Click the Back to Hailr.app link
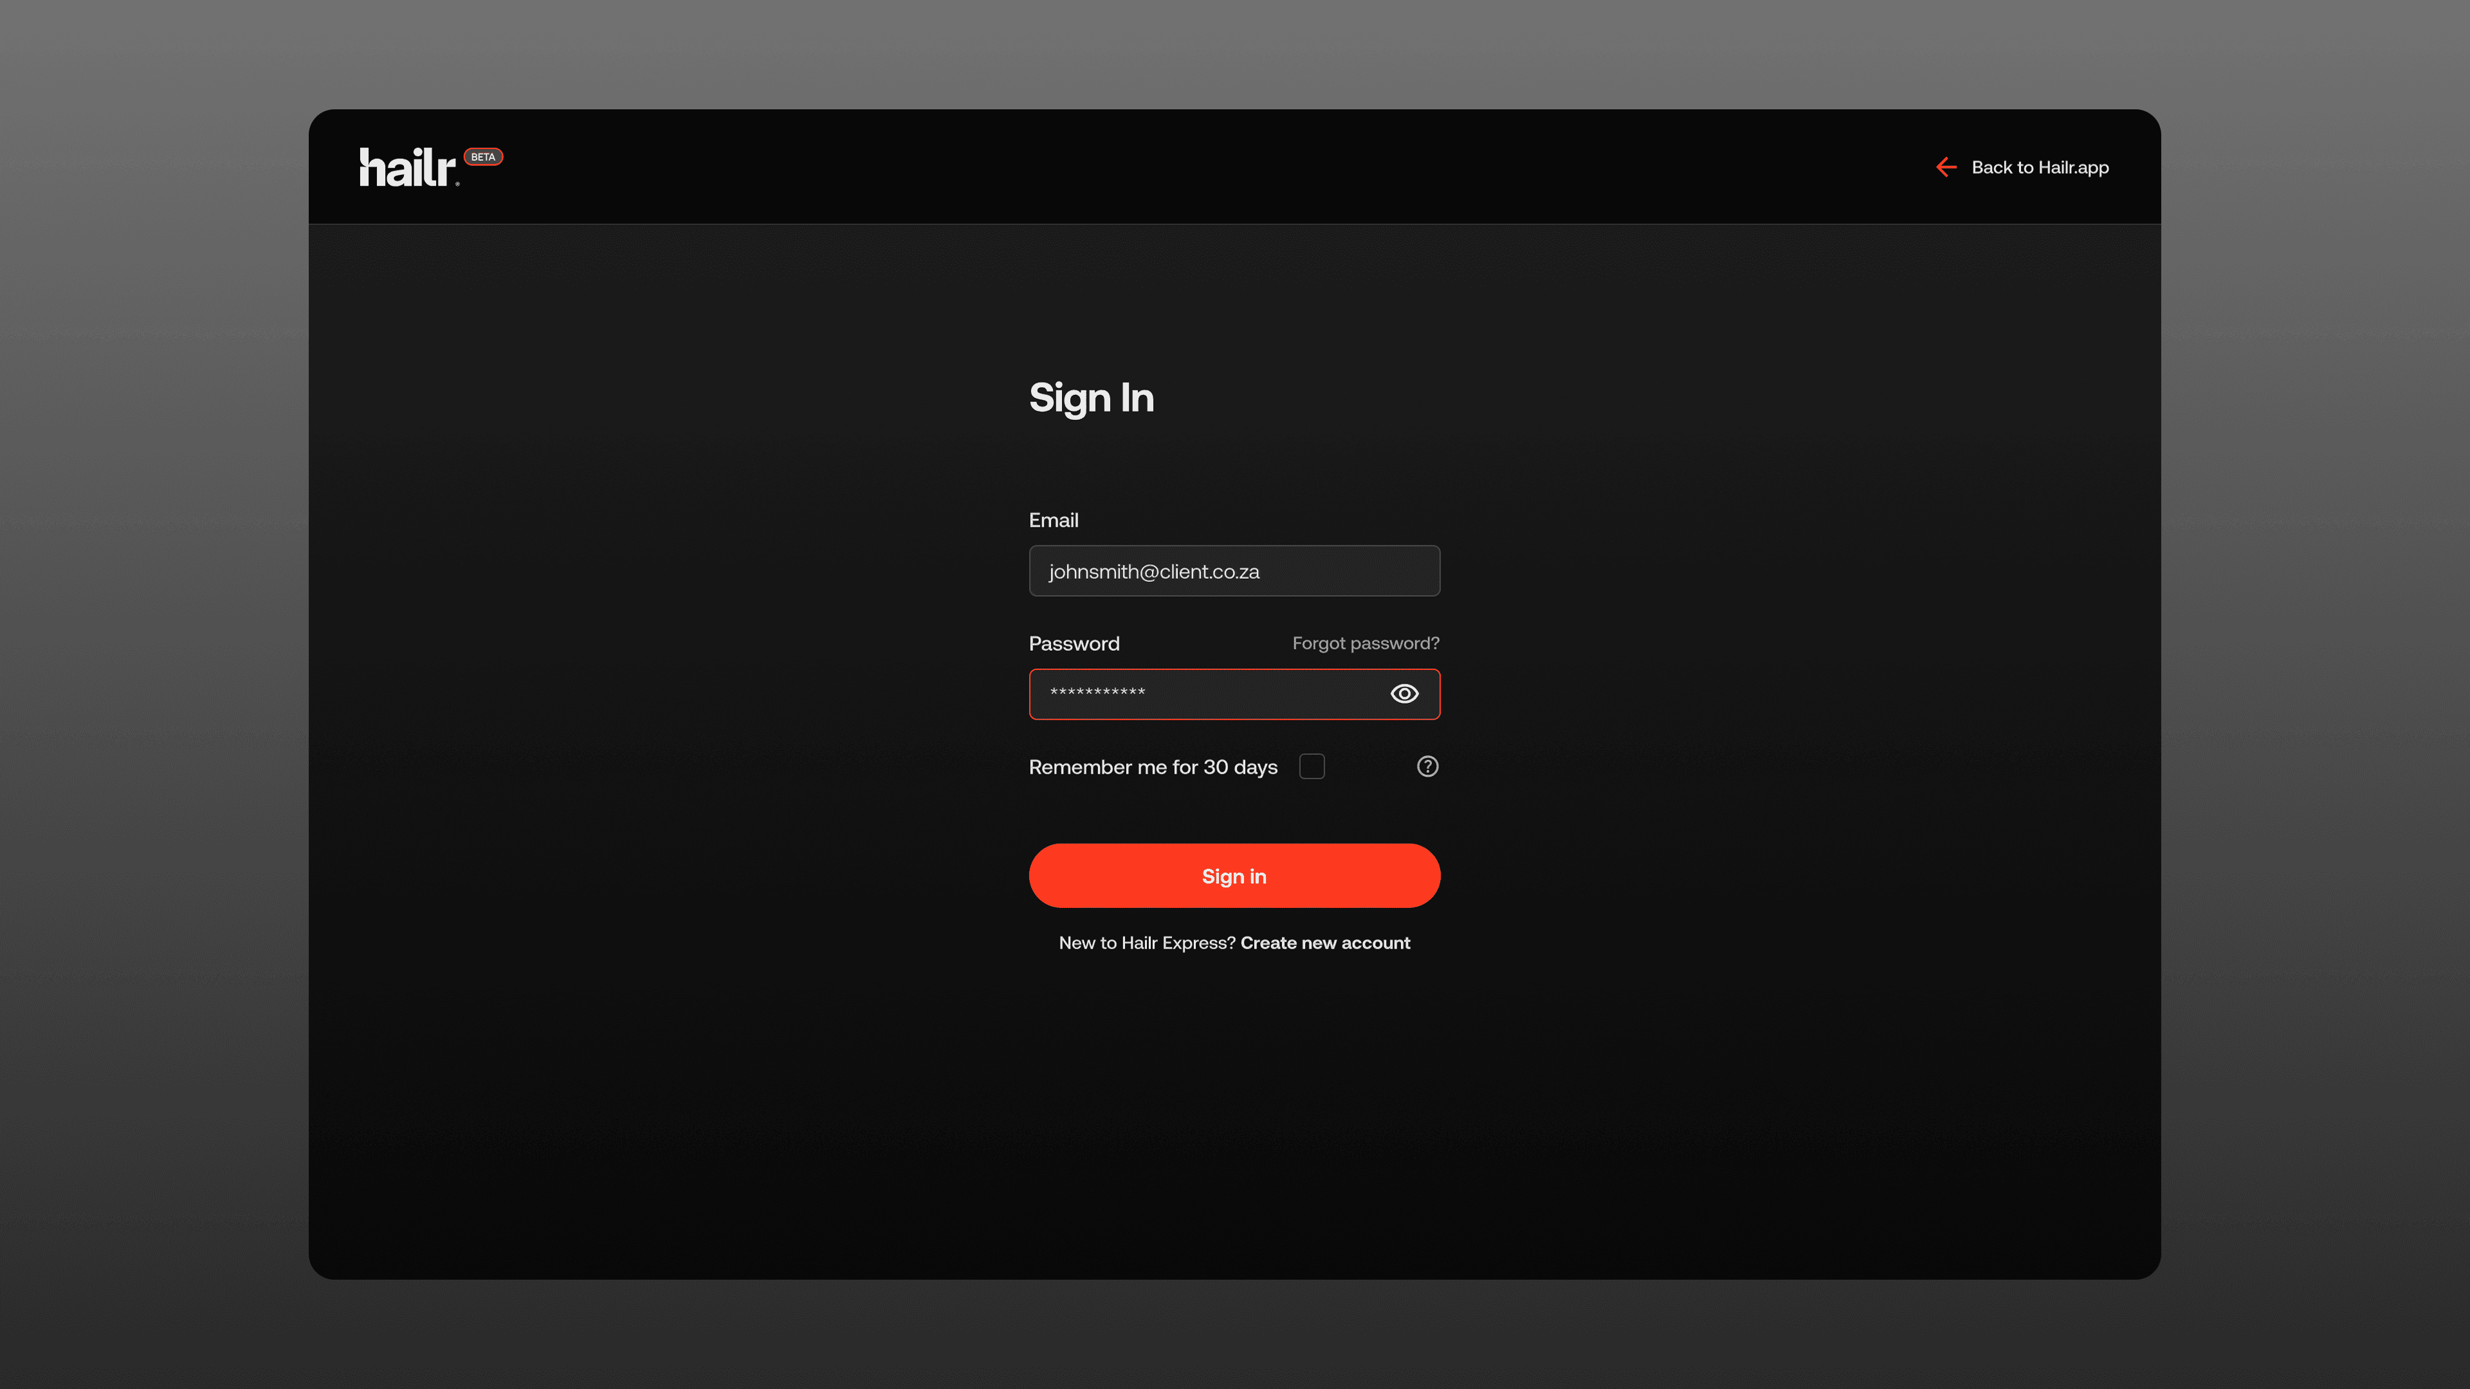2470x1389 pixels. coord(2040,168)
